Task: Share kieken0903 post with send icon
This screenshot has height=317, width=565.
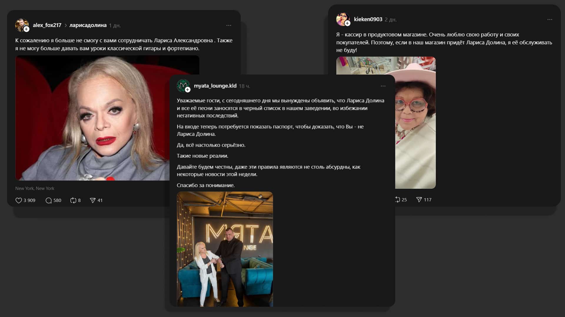Action: [419, 200]
